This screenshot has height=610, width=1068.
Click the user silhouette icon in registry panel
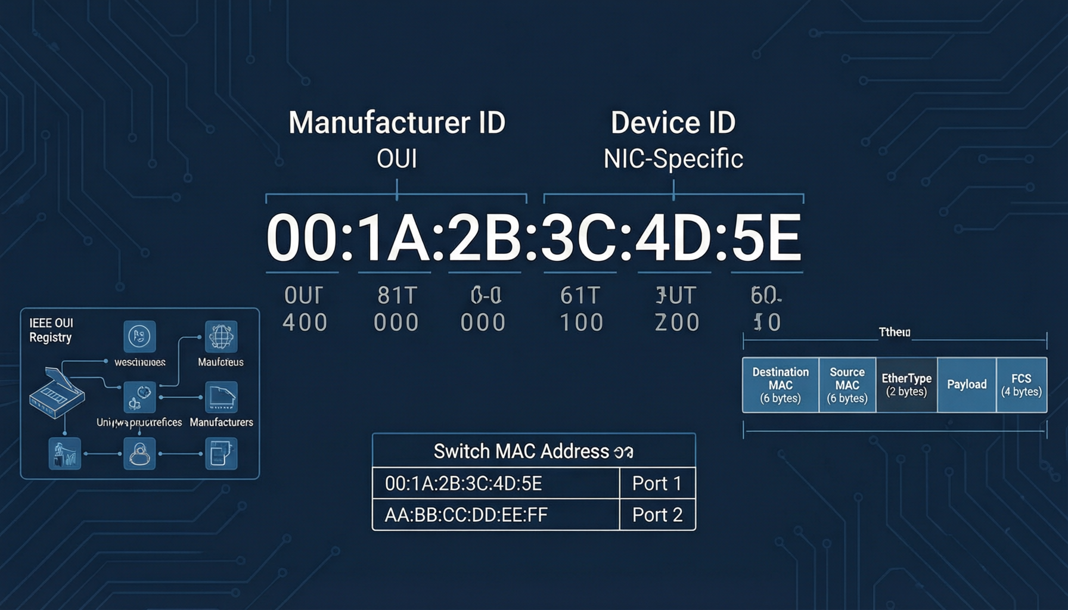tap(139, 453)
